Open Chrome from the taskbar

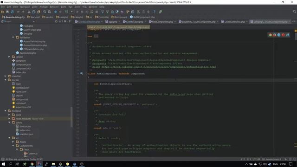tap(32, 164)
